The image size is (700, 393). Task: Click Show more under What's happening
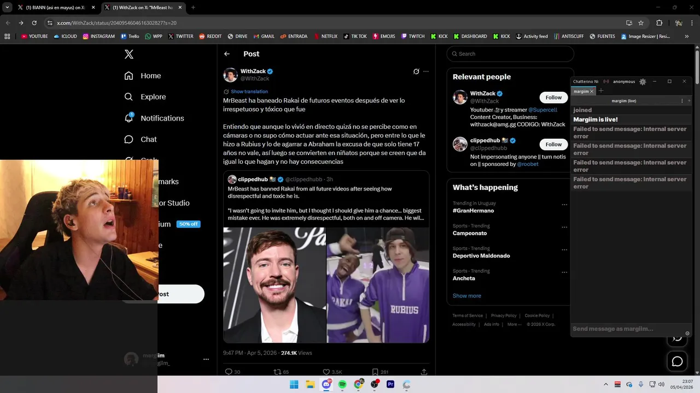[467, 296]
